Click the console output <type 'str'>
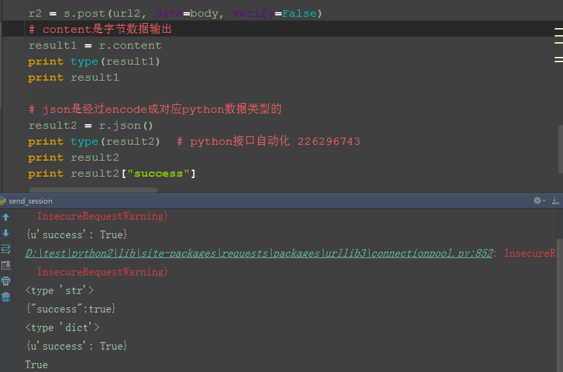The image size is (563, 372). click(60, 290)
